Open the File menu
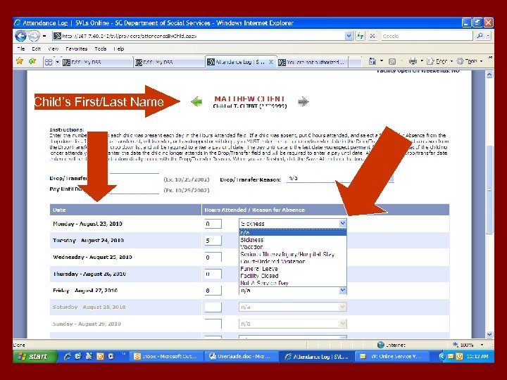This screenshot has width=507, height=380. (21, 49)
